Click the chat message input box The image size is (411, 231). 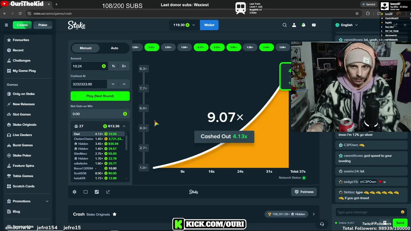[371, 212]
